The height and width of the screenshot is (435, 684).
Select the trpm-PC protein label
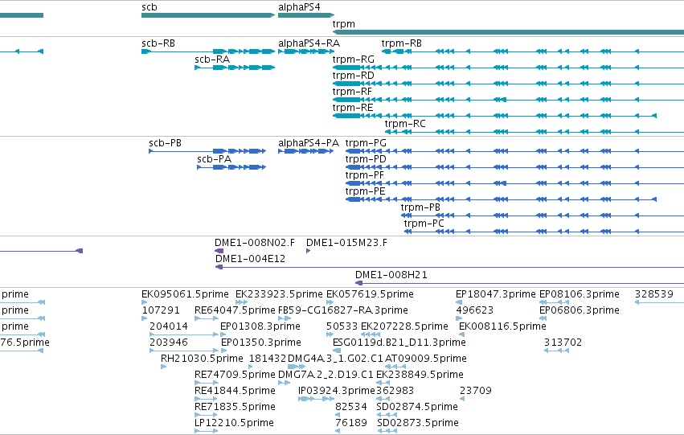[x=424, y=224]
